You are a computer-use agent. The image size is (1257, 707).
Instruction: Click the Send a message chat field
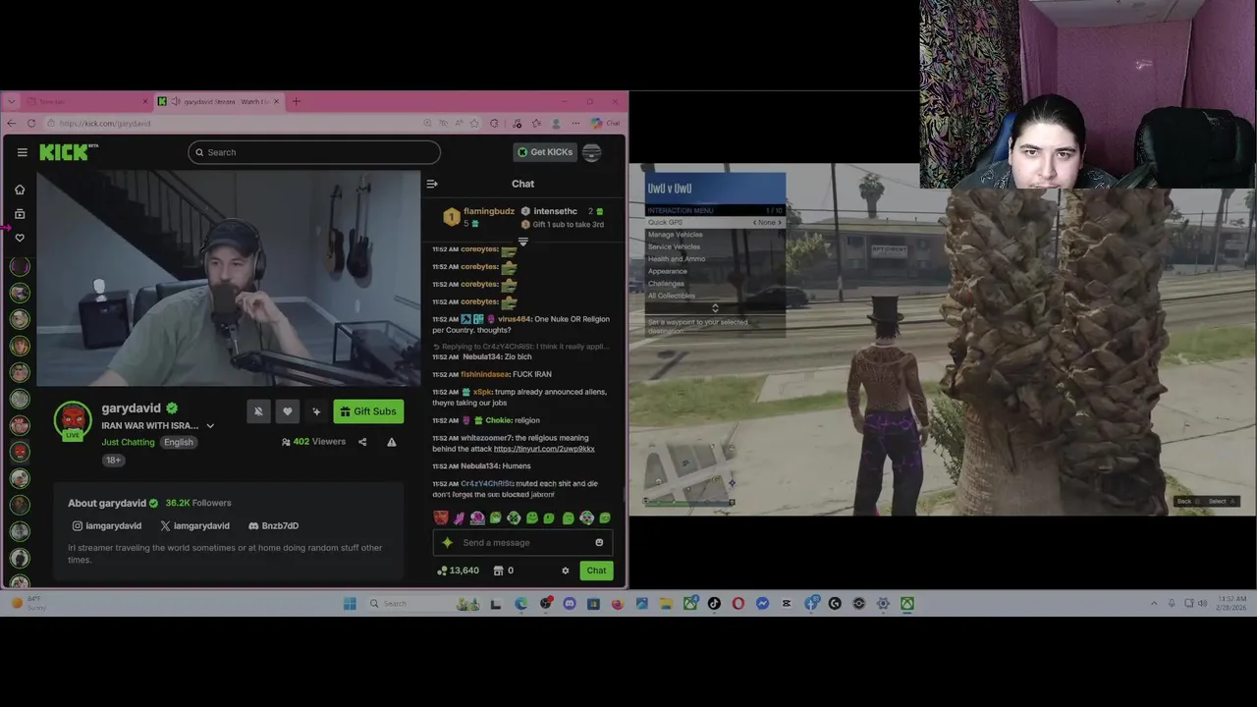coord(522,542)
